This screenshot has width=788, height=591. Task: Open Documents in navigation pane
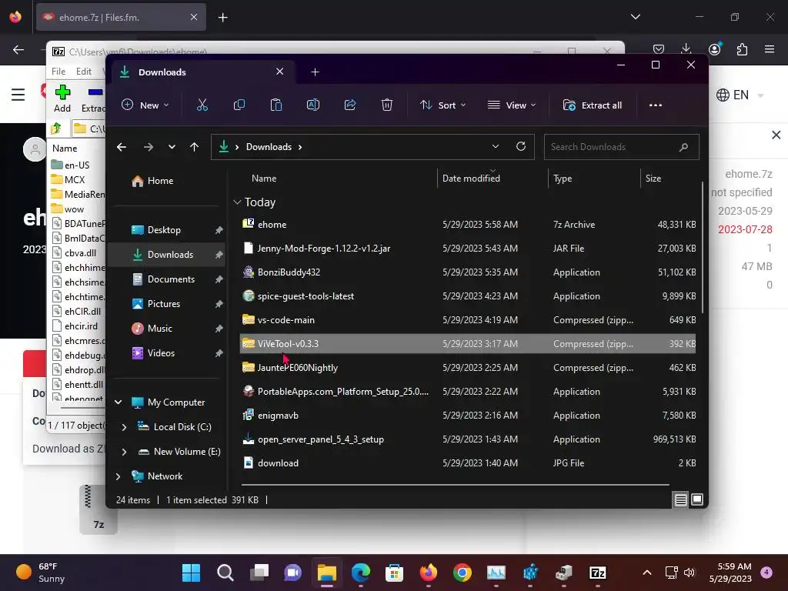[x=167, y=279]
